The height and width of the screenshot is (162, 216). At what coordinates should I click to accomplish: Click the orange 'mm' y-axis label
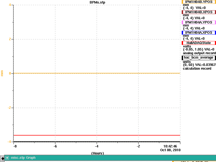[x=2, y=73]
